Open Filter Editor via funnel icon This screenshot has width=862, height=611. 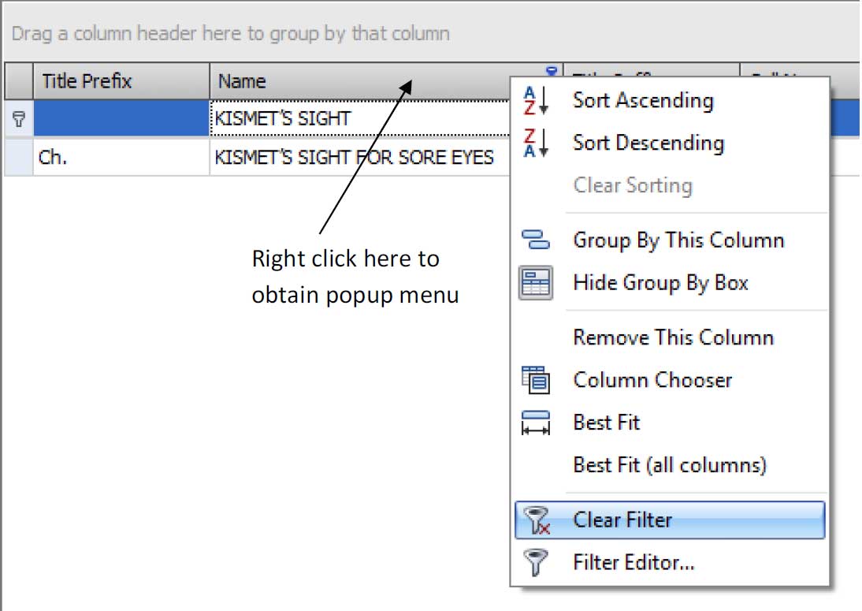(537, 563)
